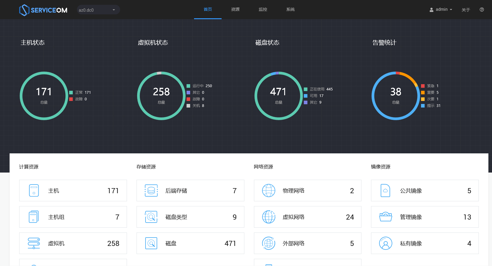The height and width of the screenshot is (266, 492).
Task: Click the red 故障 swatch under 主机状态
Action: pos(71,99)
